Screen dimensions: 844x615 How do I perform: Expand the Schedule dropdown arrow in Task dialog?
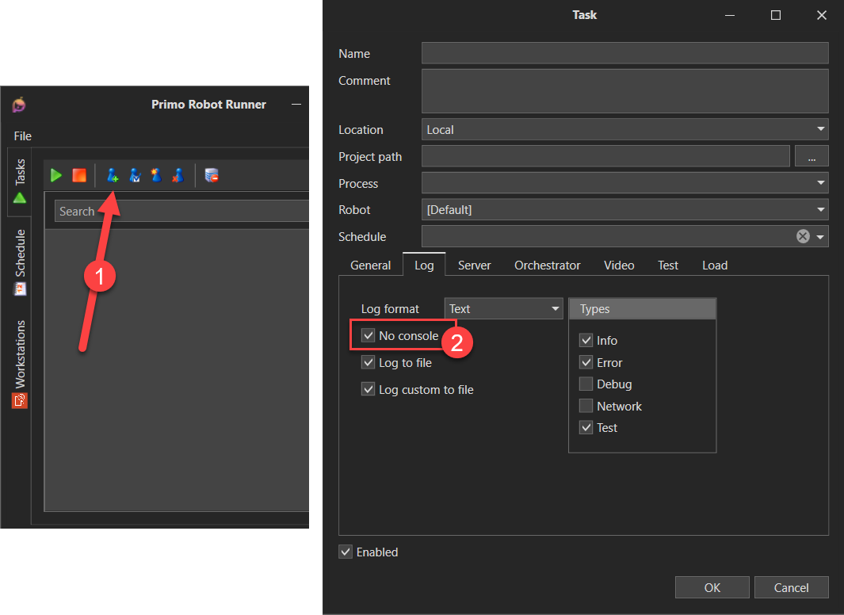[820, 236]
